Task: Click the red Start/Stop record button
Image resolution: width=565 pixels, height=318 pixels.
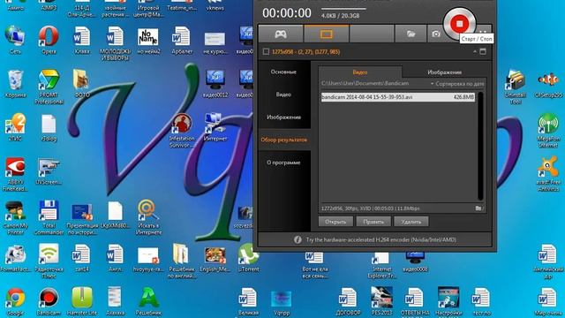Action: 459,24
